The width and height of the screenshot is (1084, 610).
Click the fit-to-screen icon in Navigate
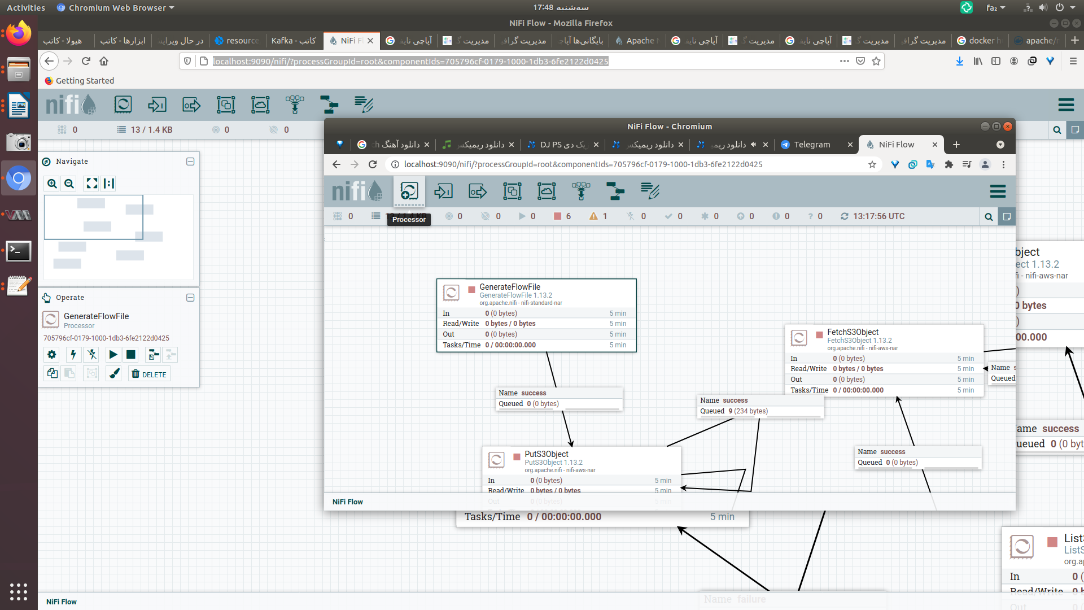coord(91,184)
